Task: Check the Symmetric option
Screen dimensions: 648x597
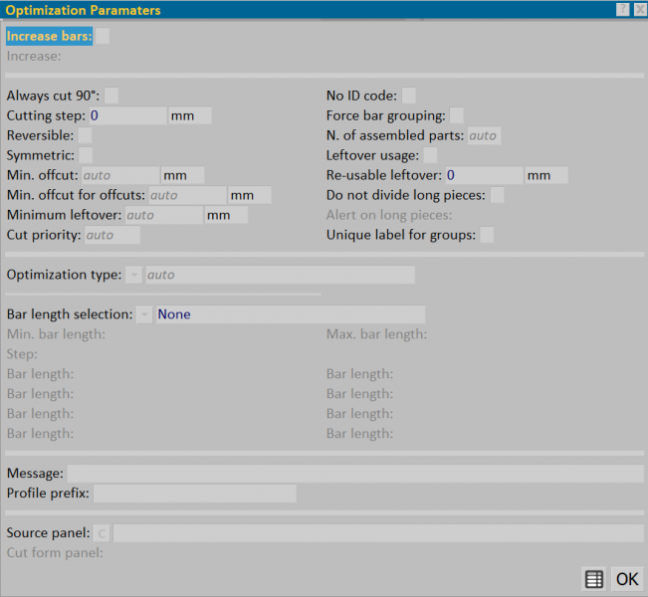Action: coord(86,155)
